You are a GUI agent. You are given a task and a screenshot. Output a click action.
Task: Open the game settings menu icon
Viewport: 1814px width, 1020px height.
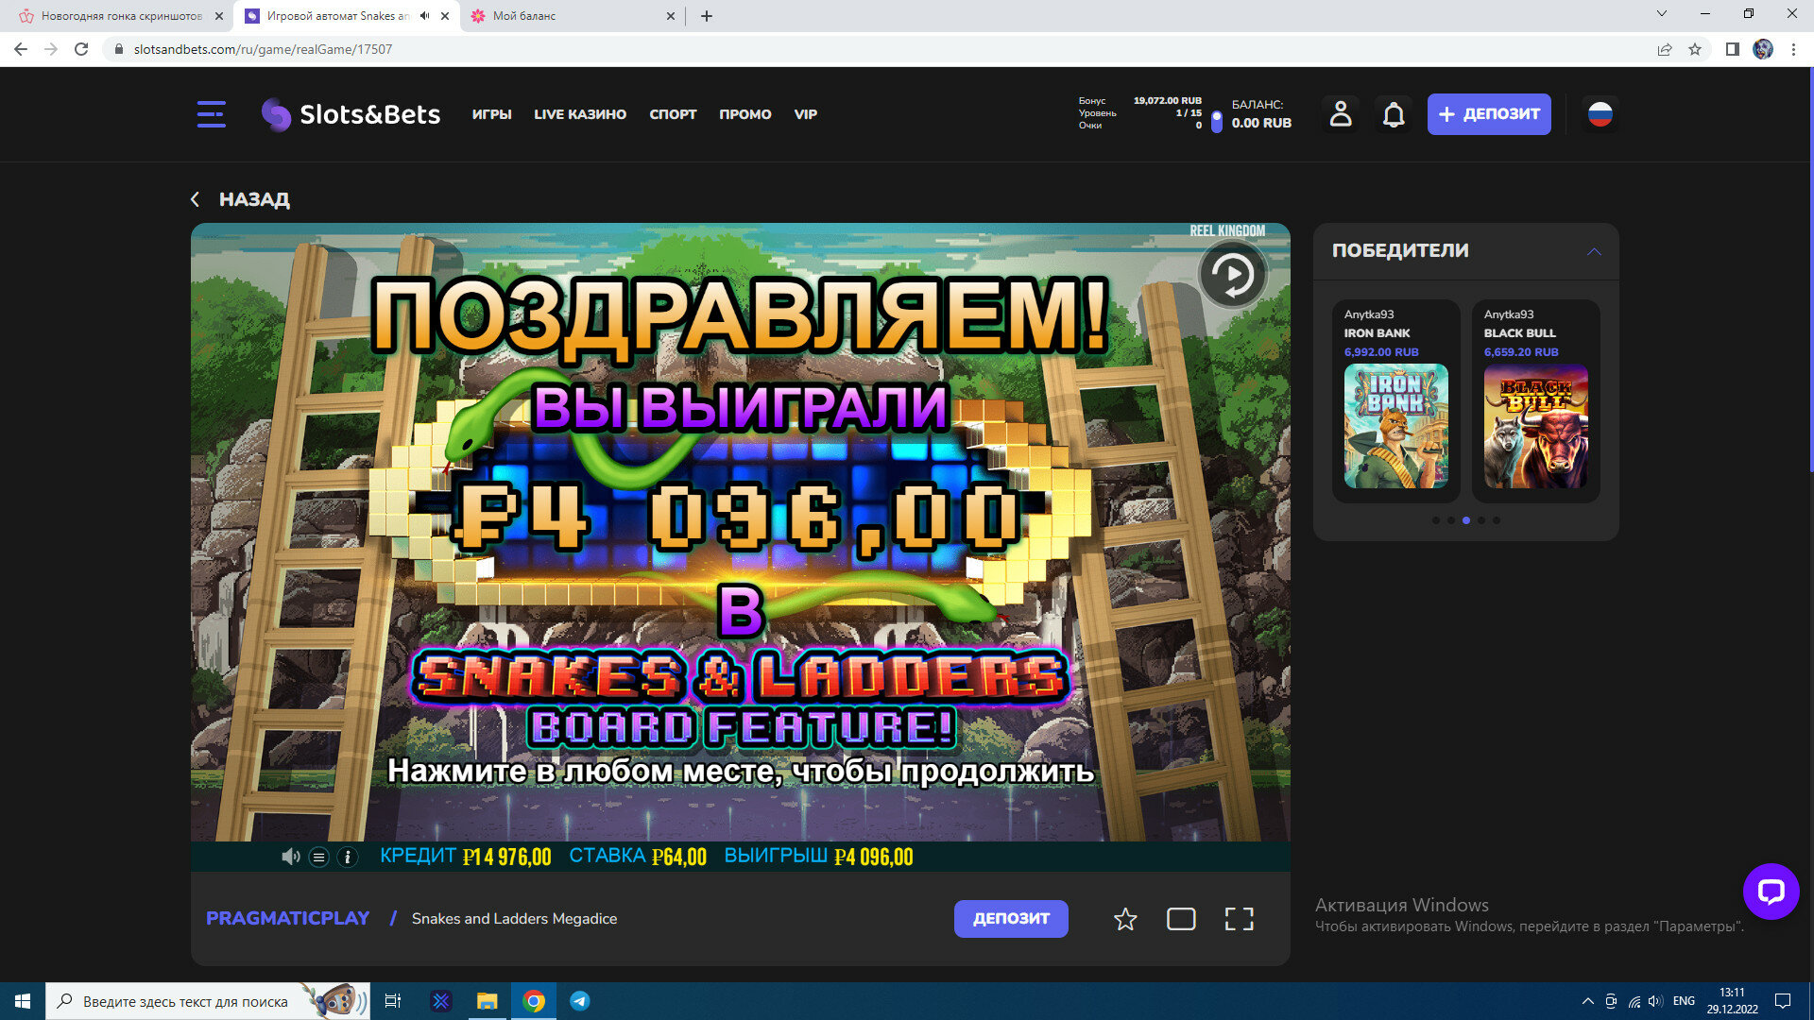tap(319, 858)
